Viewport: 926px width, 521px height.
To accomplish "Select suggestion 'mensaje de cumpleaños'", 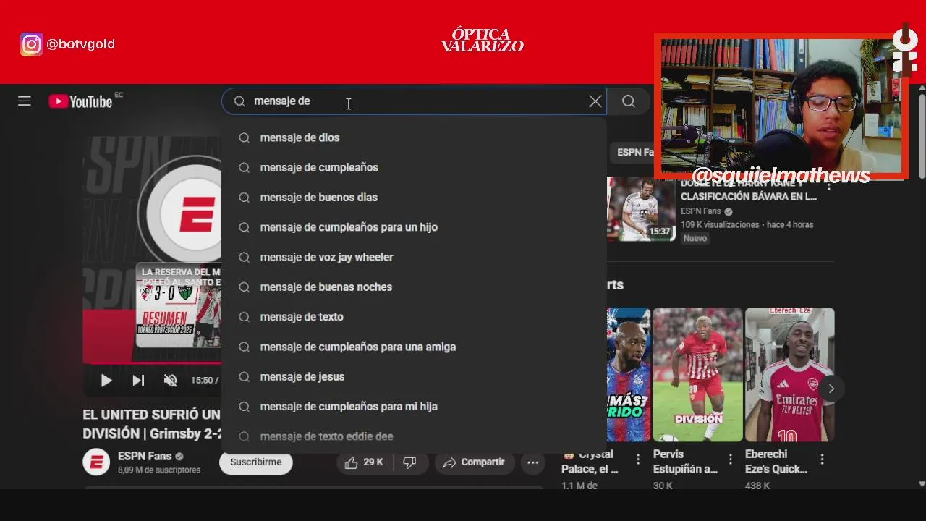I will (414, 167).
